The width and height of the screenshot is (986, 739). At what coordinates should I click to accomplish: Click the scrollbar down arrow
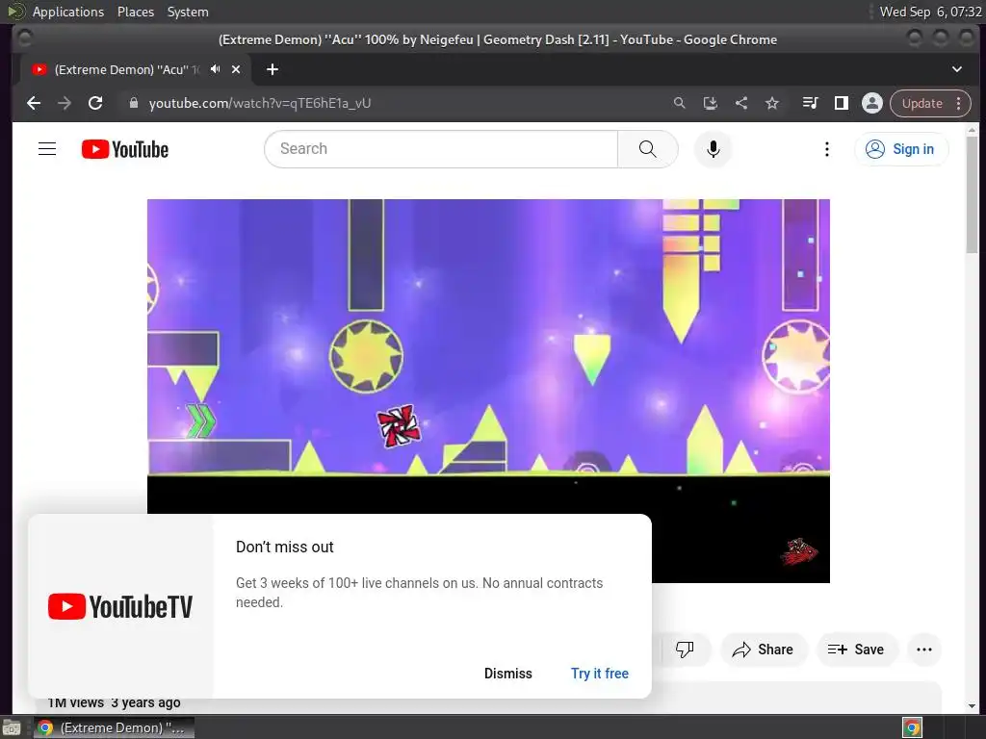click(x=973, y=705)
